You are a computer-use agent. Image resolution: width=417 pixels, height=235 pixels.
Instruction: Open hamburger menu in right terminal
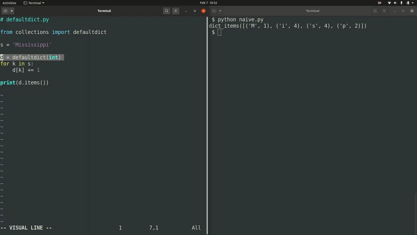click(384, 11)
